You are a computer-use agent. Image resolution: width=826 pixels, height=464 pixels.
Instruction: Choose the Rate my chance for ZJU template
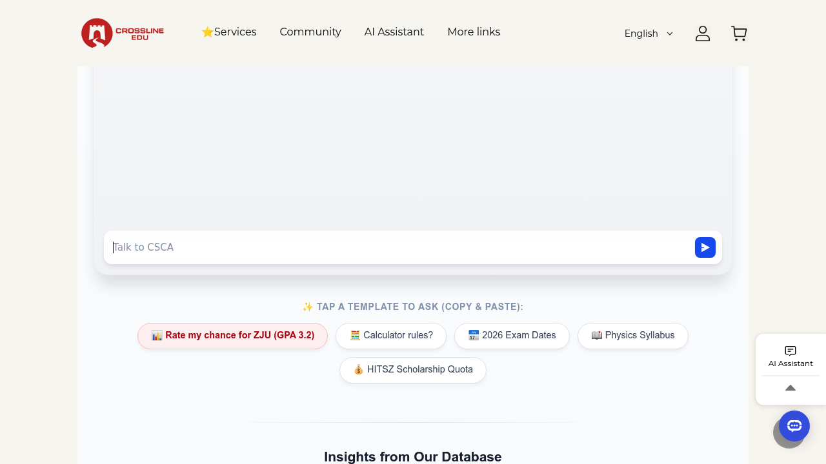(x=232, y=336)
